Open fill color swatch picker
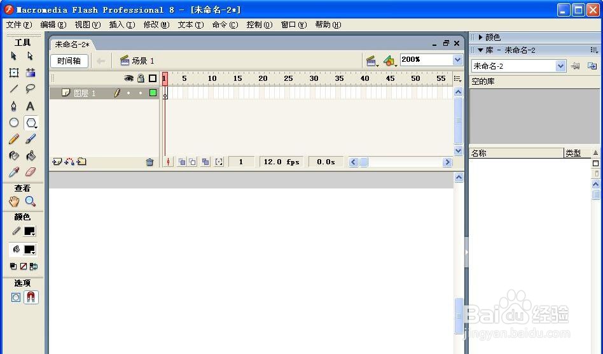The width and height of the screenshot is (603, 354). point(30,250)
